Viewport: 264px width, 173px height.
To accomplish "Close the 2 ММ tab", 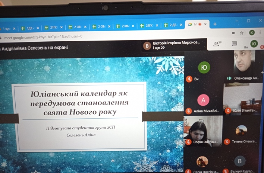I will (133, 26).
